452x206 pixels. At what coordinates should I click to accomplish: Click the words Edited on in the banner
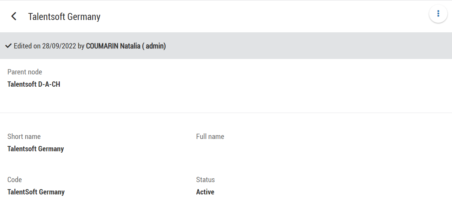click(27, 46)
